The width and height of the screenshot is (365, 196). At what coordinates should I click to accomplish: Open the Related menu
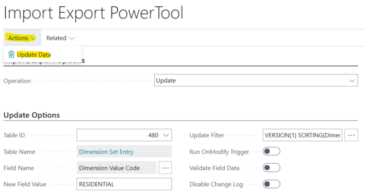[56, 38]
